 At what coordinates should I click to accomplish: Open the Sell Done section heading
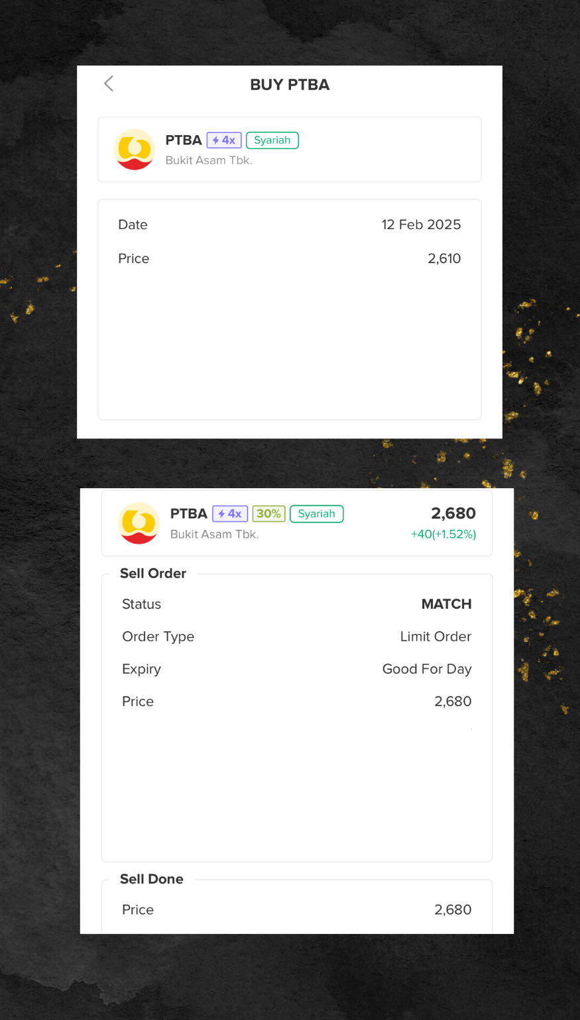pyautogui.click(x=152, y=879)
